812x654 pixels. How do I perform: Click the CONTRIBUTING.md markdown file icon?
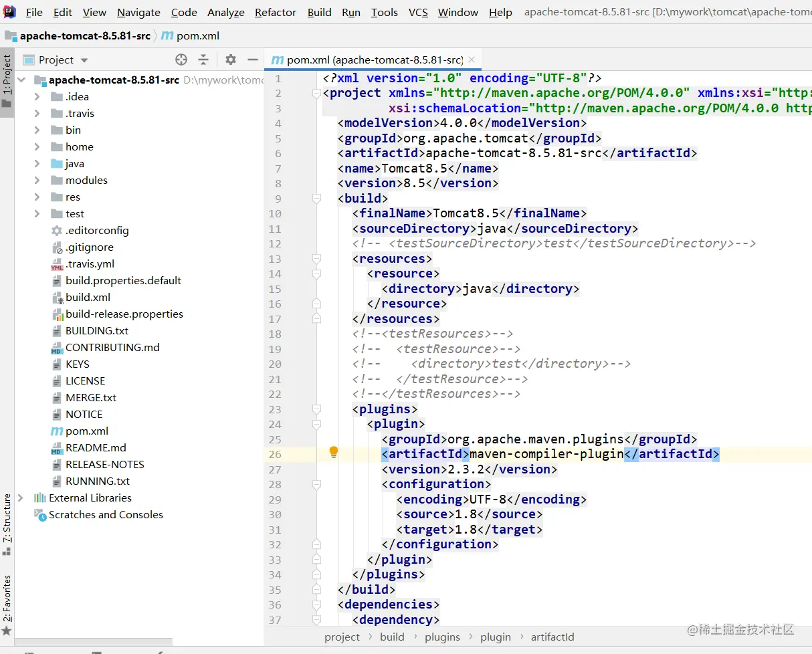click(57, 348)
